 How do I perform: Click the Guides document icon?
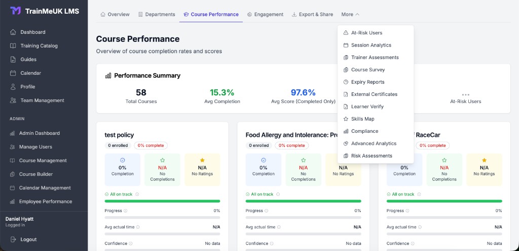tap(13, 60)
